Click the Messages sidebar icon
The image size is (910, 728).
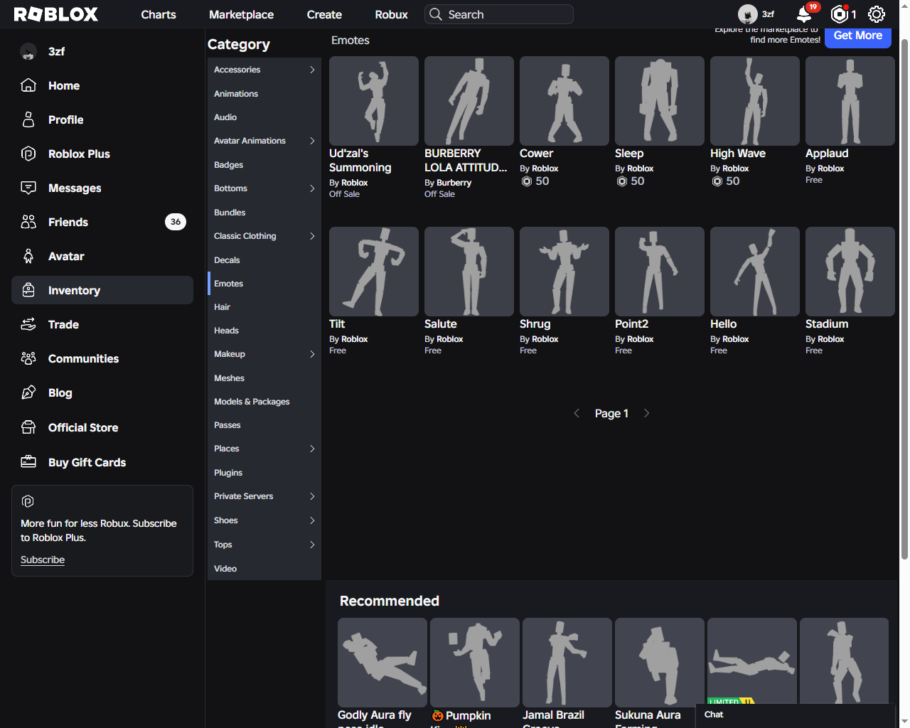[x=28, y=188]
